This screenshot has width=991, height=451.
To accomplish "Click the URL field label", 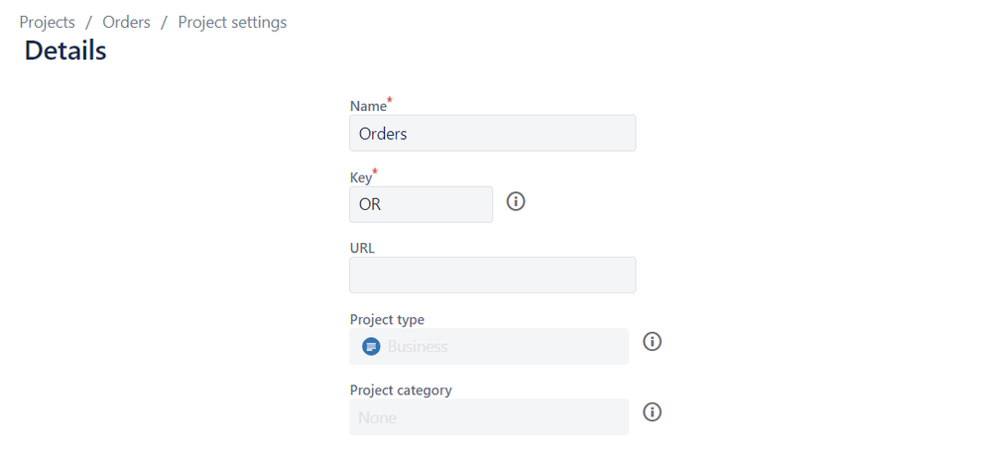I will (362, 248).
